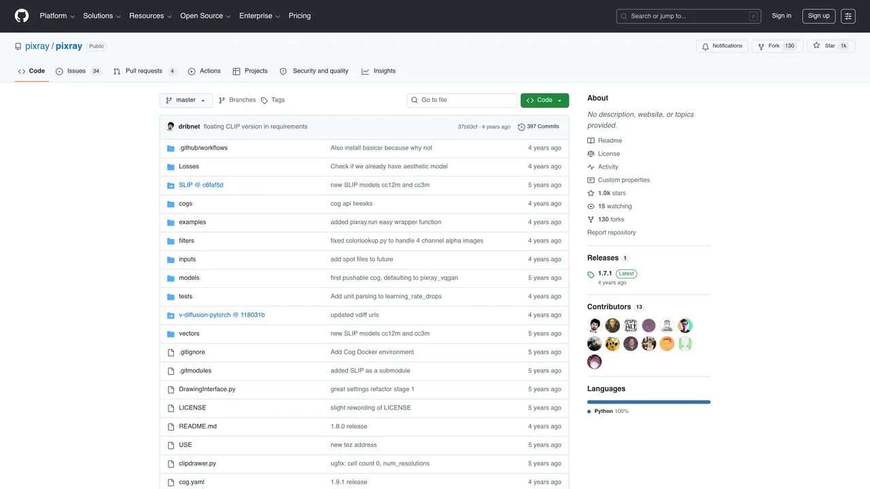
Task: Expand the Open Source menu
Action: (205, 16)
